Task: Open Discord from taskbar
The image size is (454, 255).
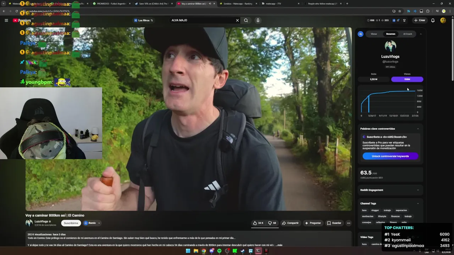Action: pos(211,251)
